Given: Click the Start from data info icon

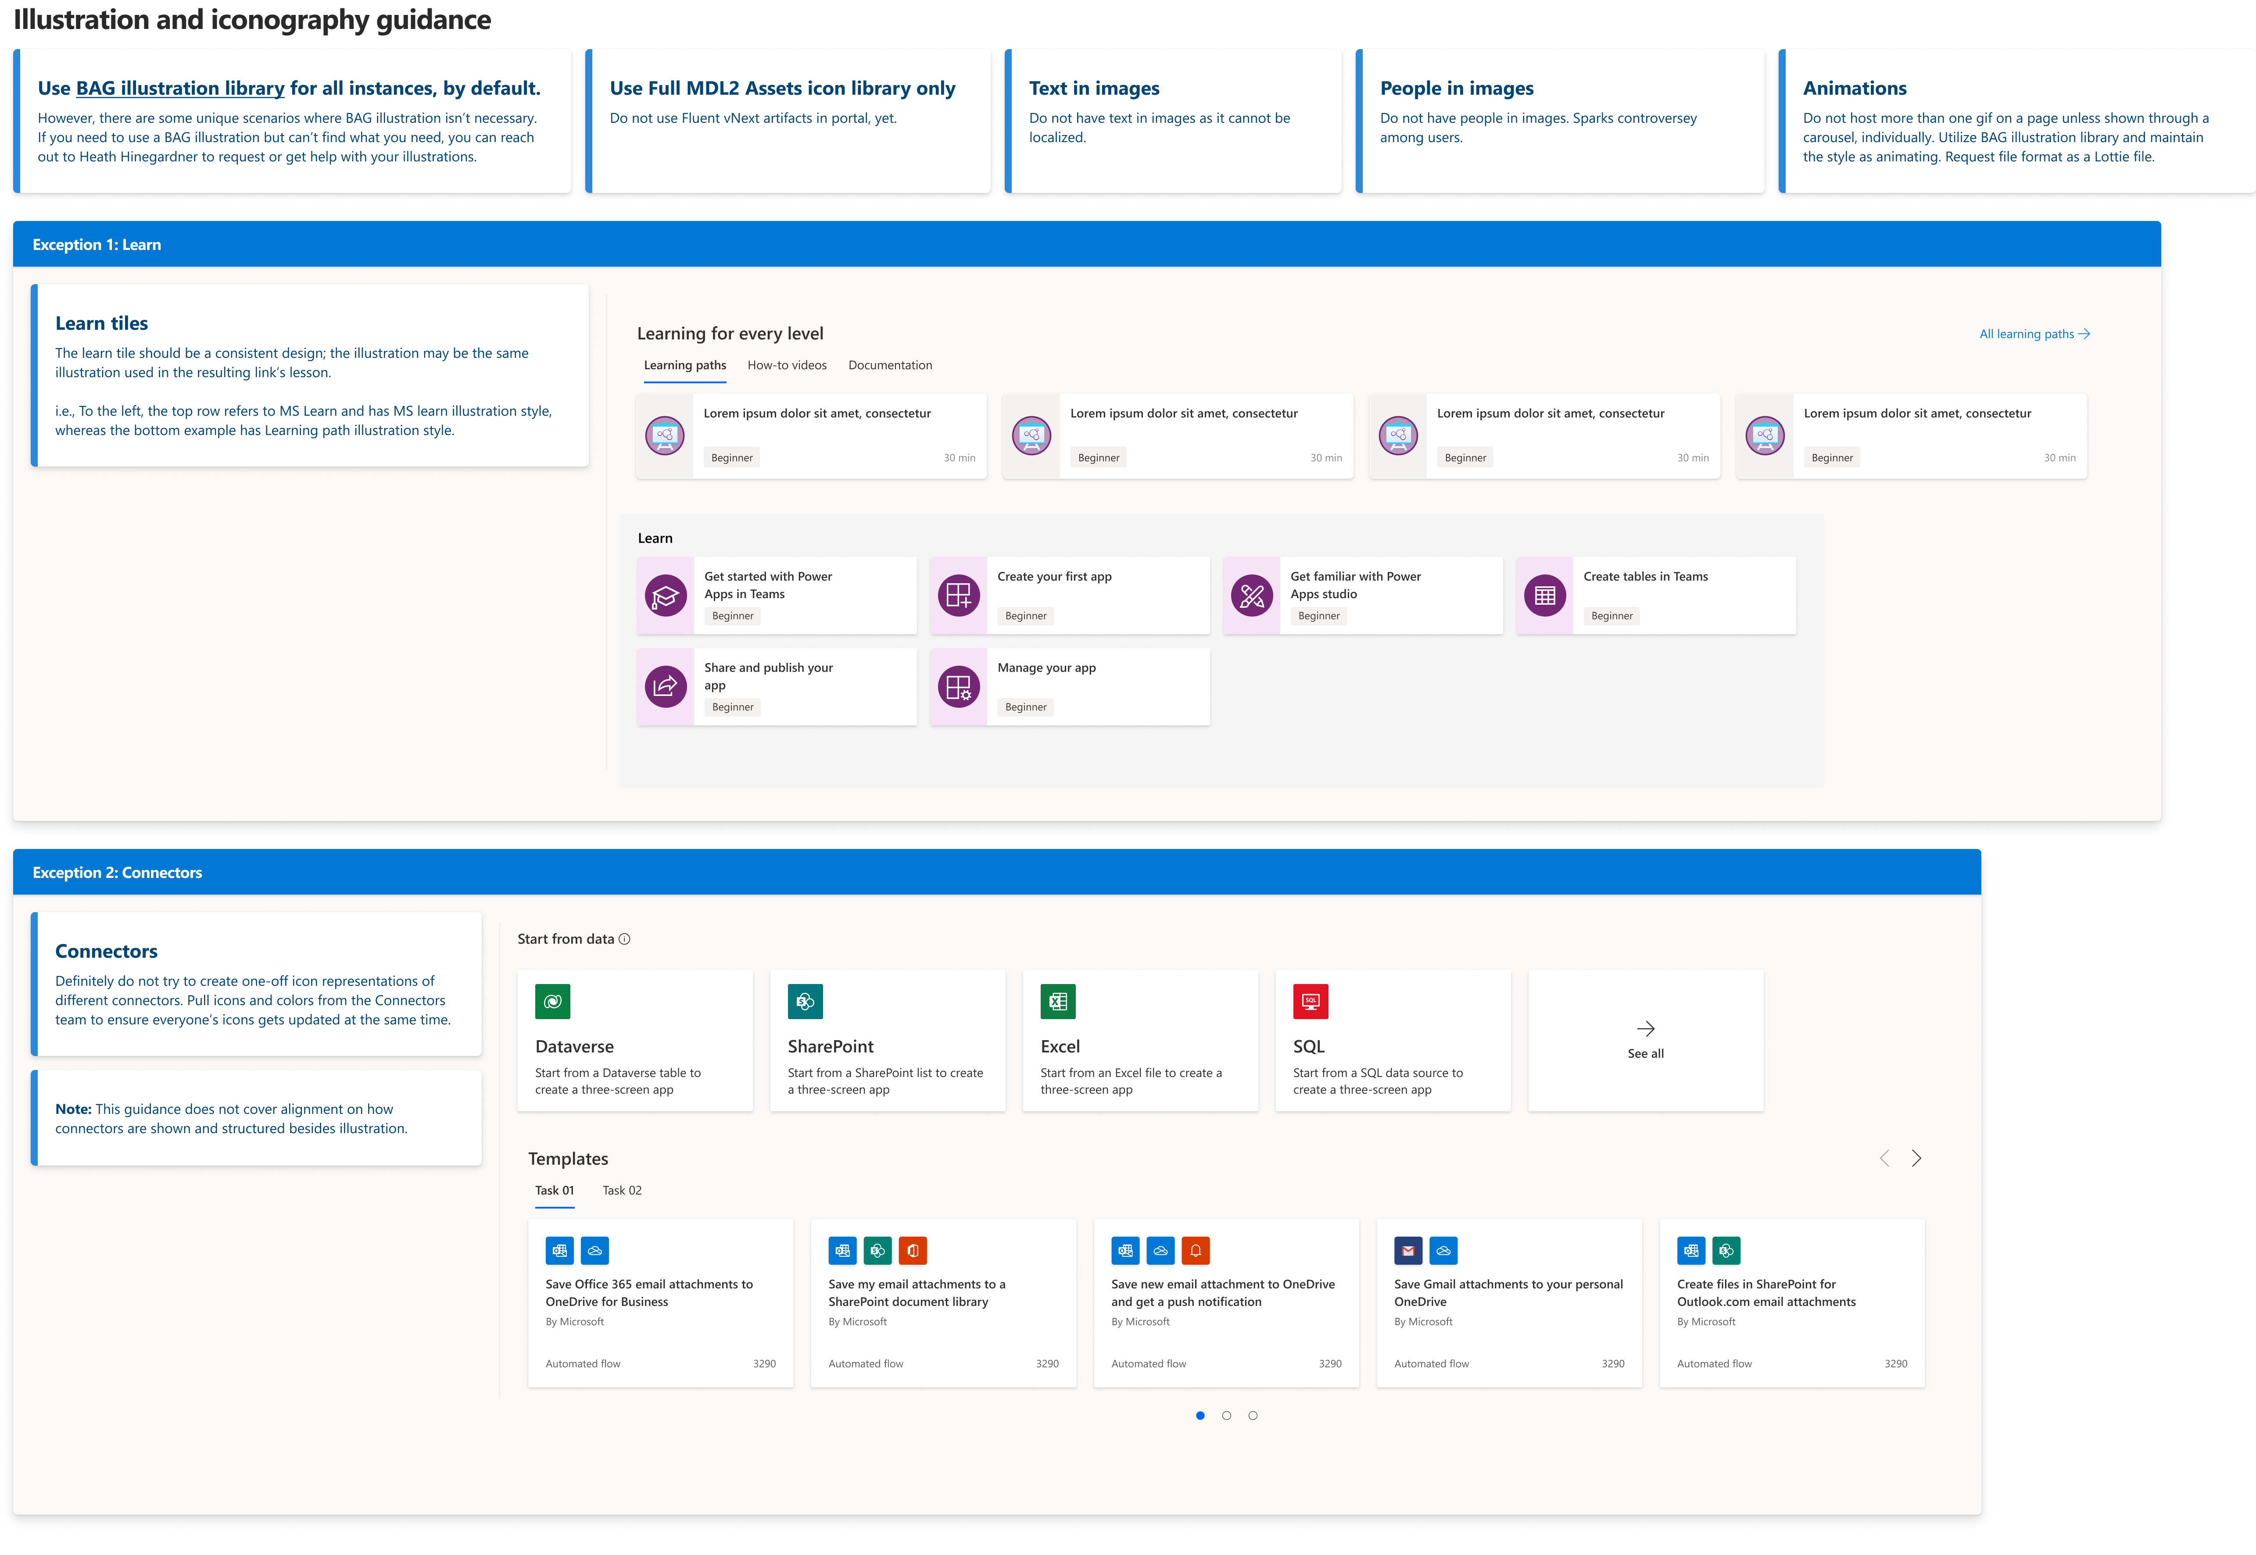Looking at the screenshot, I should pyautogui.click(x=625, y=939).
